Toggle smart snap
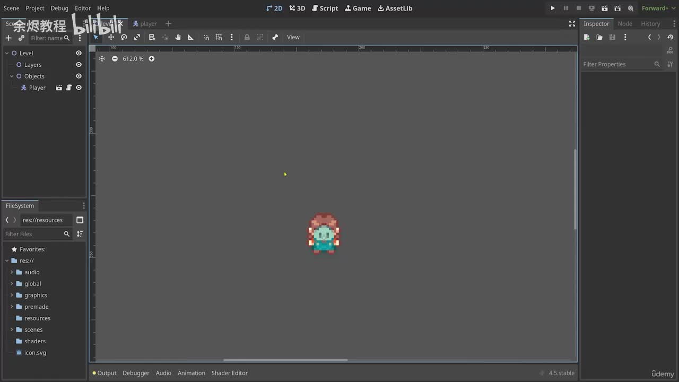 (x=206, y=37)
